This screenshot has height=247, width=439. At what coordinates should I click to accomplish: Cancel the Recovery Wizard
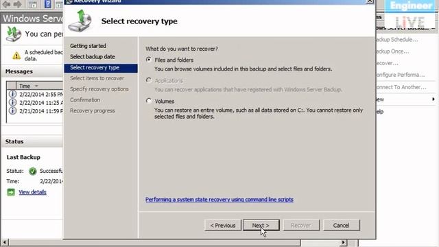[x=342, y=225]
